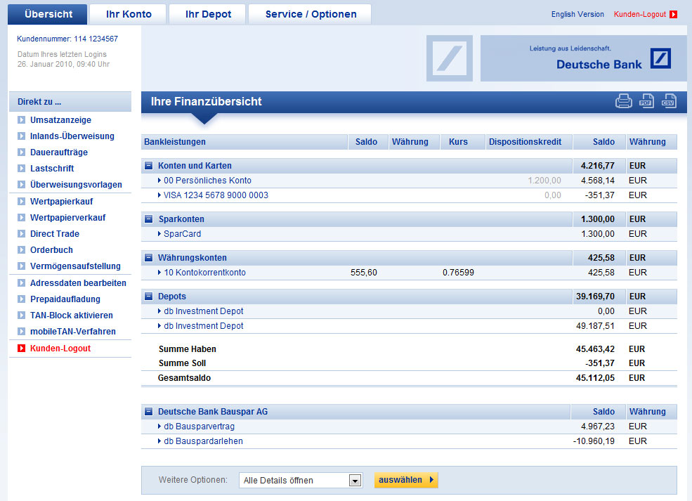
Task: Expand the 00 Persönliches Konto row triangle
Action: click(159, 181)
